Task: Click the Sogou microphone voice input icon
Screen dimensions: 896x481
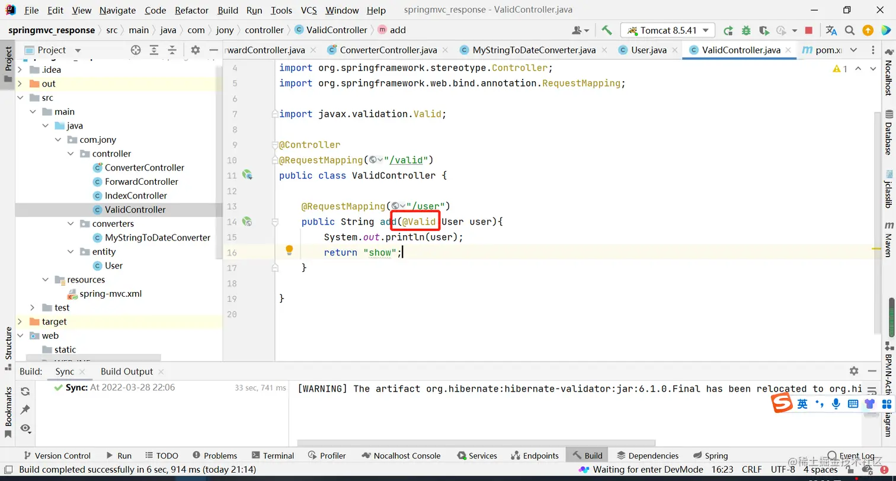Action: point(836,404)
